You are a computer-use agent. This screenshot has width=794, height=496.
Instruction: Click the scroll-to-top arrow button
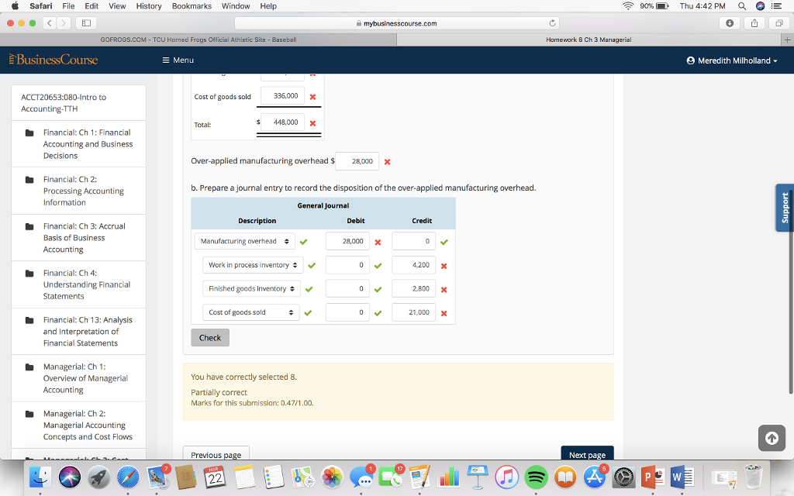(772, 438)
